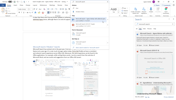Click the Format Painter tool
The height and width of the screenshot is (100, 176).
pyautogui.click(x=11, y=14)
